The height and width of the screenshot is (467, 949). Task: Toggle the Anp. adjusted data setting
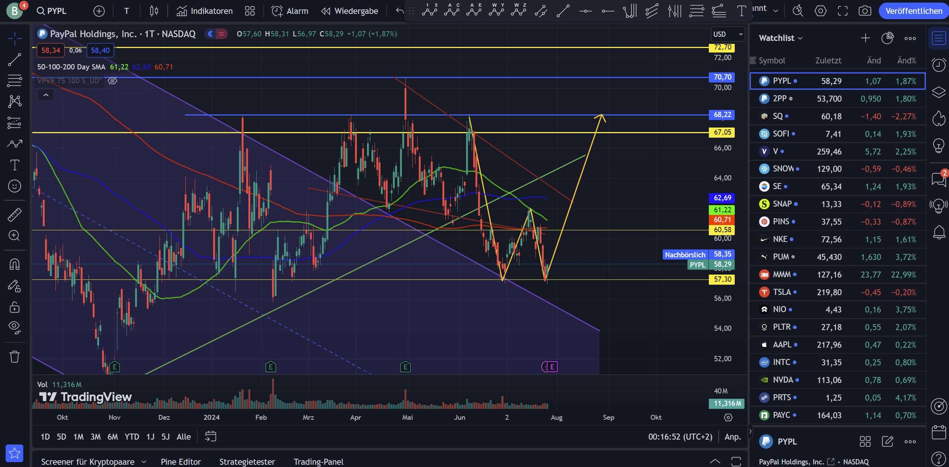pyautogui.click(x=732, y=437)
